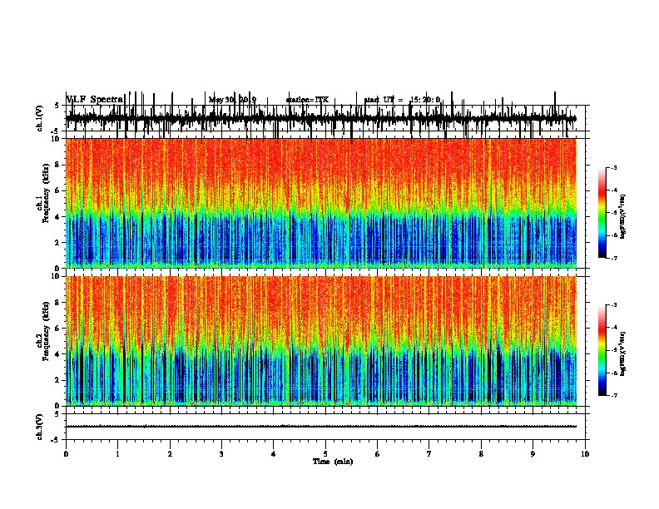Click the "station=ITK" header label
Screen dimensions: 659x509
point(307,100)
